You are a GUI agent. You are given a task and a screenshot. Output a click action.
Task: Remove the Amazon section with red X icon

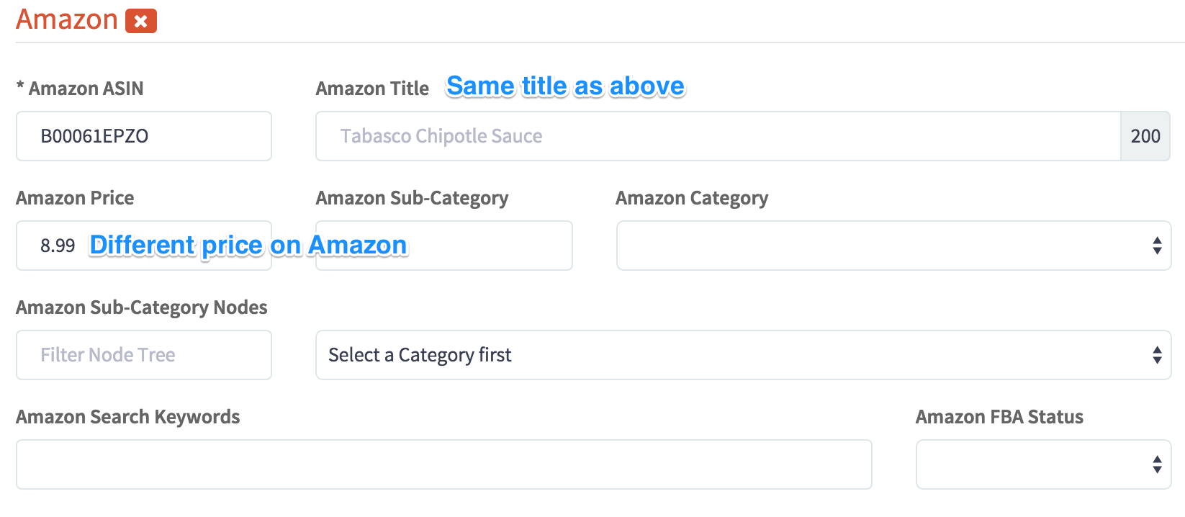coord(141,21)
